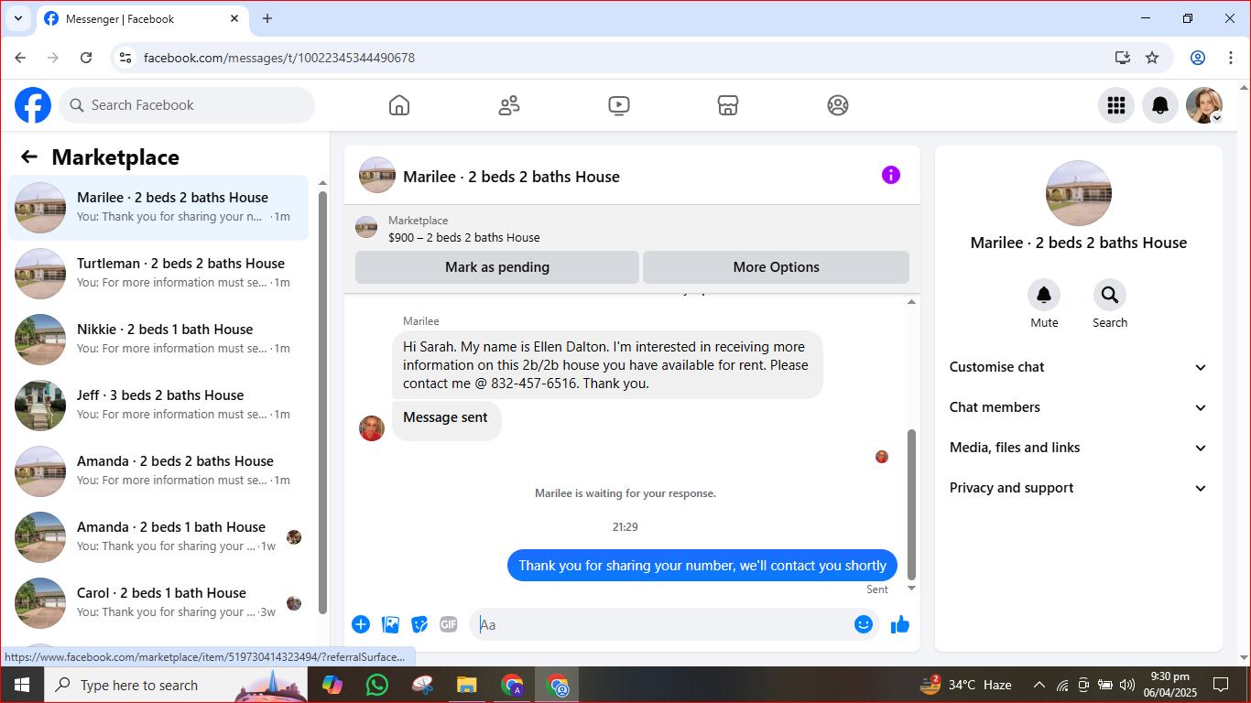Open Nikkie 2 beds 1 bath conversation

coord(158,340)
